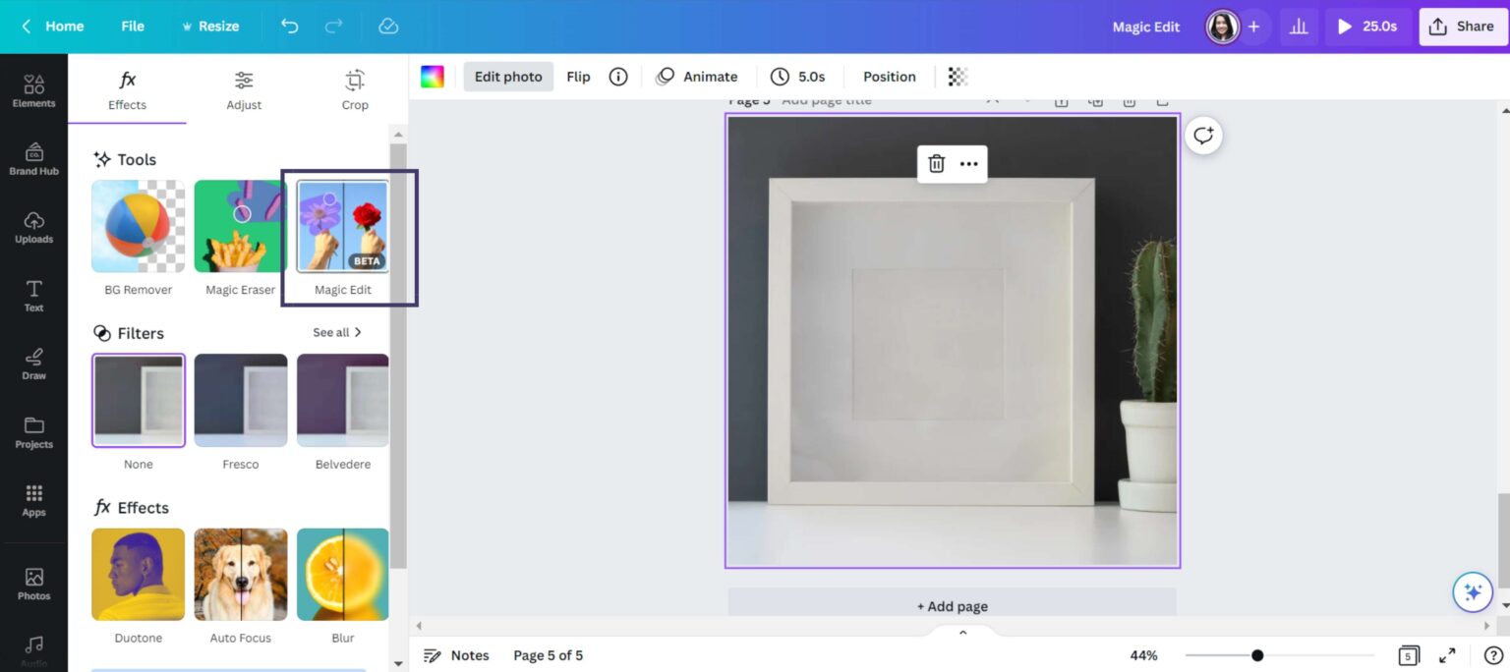Open the Text panel
The width and height of the screenshot is (1510, 672).
tap(33, 295)
